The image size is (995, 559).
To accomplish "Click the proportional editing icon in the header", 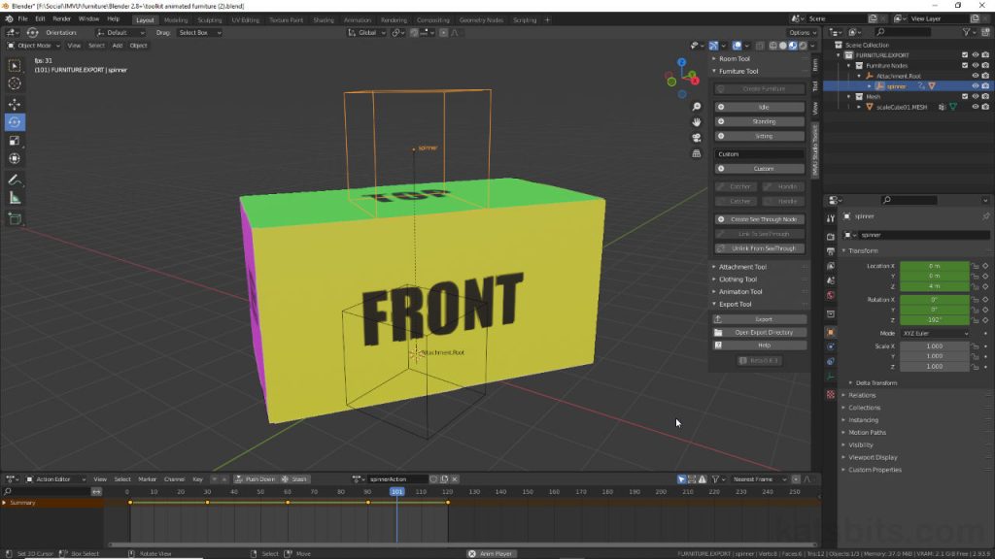I will 444,32.
